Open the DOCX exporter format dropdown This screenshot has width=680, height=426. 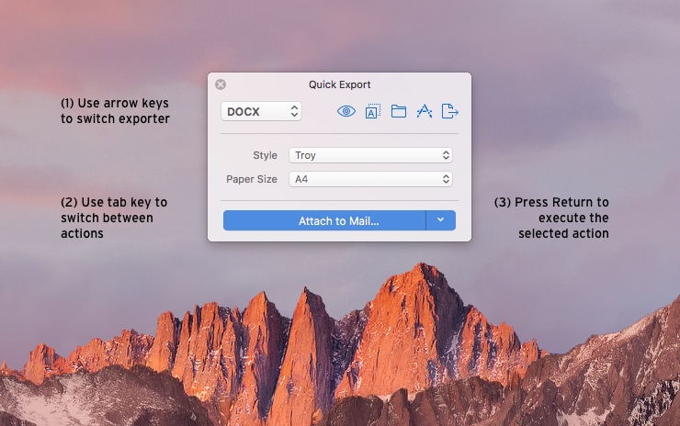pos(261,111)
